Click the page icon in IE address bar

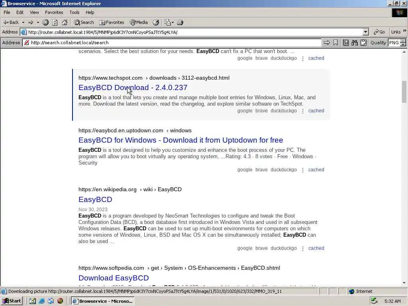coord(24,32)
